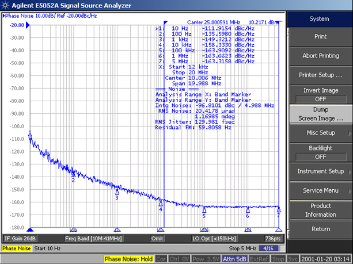This screenshot has width=353, height=264.
Task: Click marker 4 on the trace
Action: (x=161, y=203)
